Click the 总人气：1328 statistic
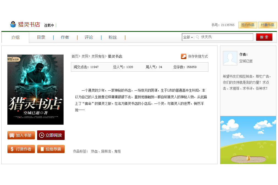The width and height of the screenshot is (278, 185). click(123, 67)
